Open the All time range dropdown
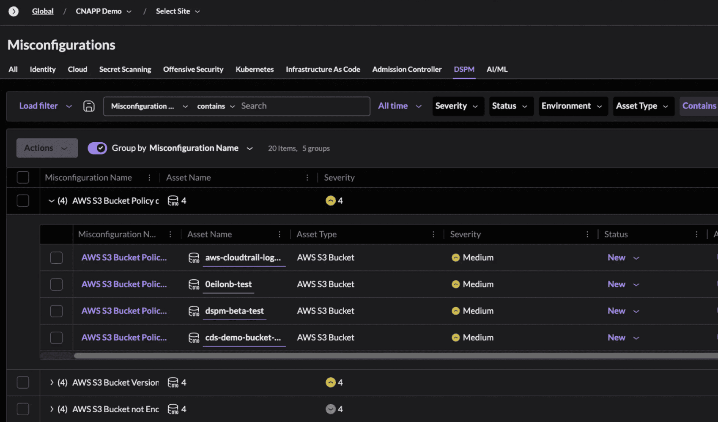 tap(400, 106)
